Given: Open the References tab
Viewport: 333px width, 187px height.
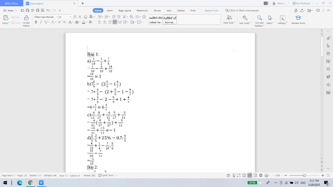Looking at the screenshot, I should click(x=142, y=10).
